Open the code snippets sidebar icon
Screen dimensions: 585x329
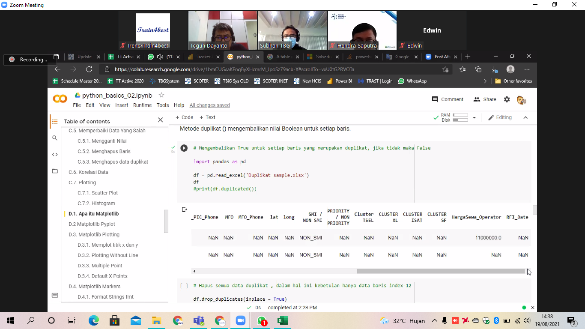[x=55, y=155]
